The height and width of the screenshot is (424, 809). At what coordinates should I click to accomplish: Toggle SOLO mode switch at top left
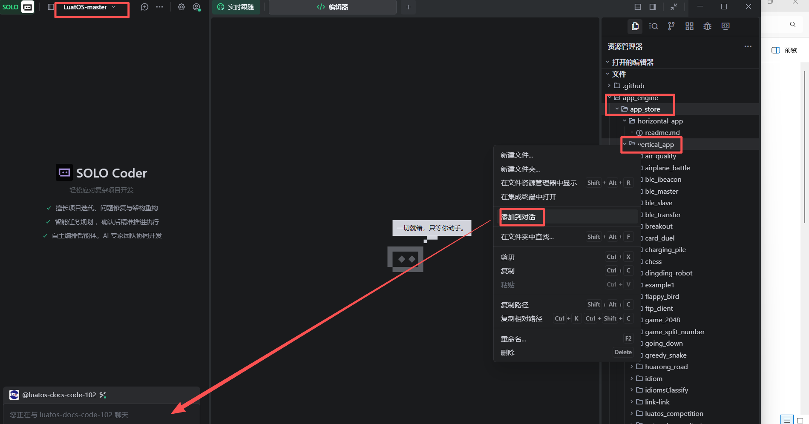click(18, 7)
